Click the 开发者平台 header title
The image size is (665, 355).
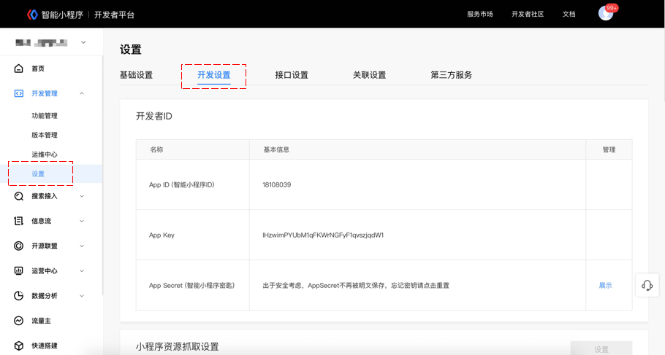coord(114,15)
